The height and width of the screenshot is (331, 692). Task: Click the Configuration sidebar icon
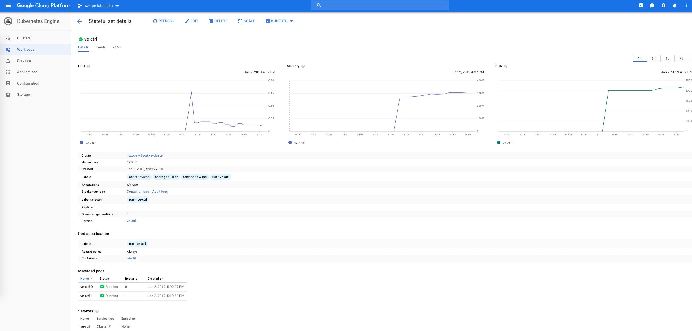(x=8, y=83)
